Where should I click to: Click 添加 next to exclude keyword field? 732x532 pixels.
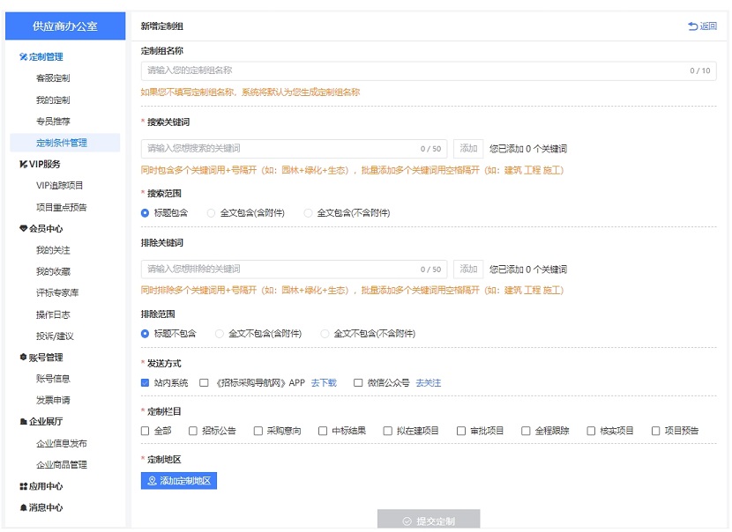click(x=468, y=269)
